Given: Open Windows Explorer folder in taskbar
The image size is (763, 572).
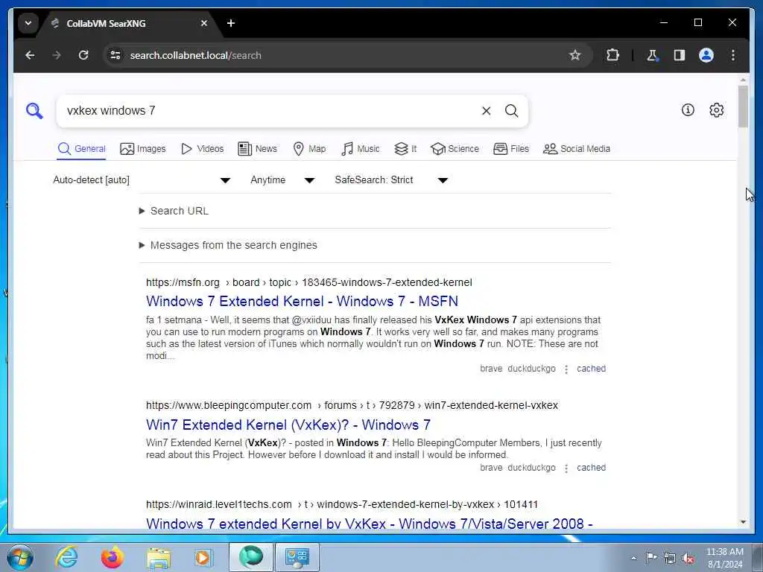Looking at the screenshot, I should (159, 557).
